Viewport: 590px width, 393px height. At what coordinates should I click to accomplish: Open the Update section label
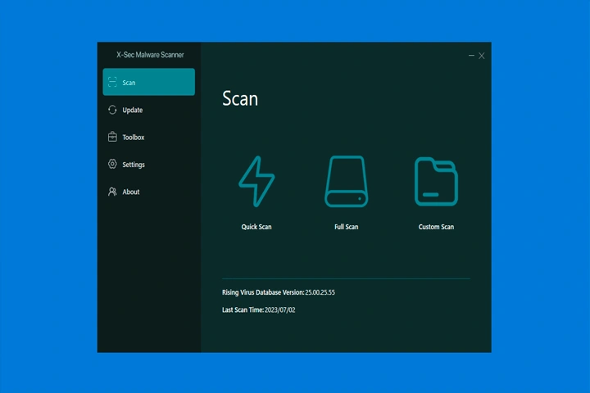pos(133,110)
